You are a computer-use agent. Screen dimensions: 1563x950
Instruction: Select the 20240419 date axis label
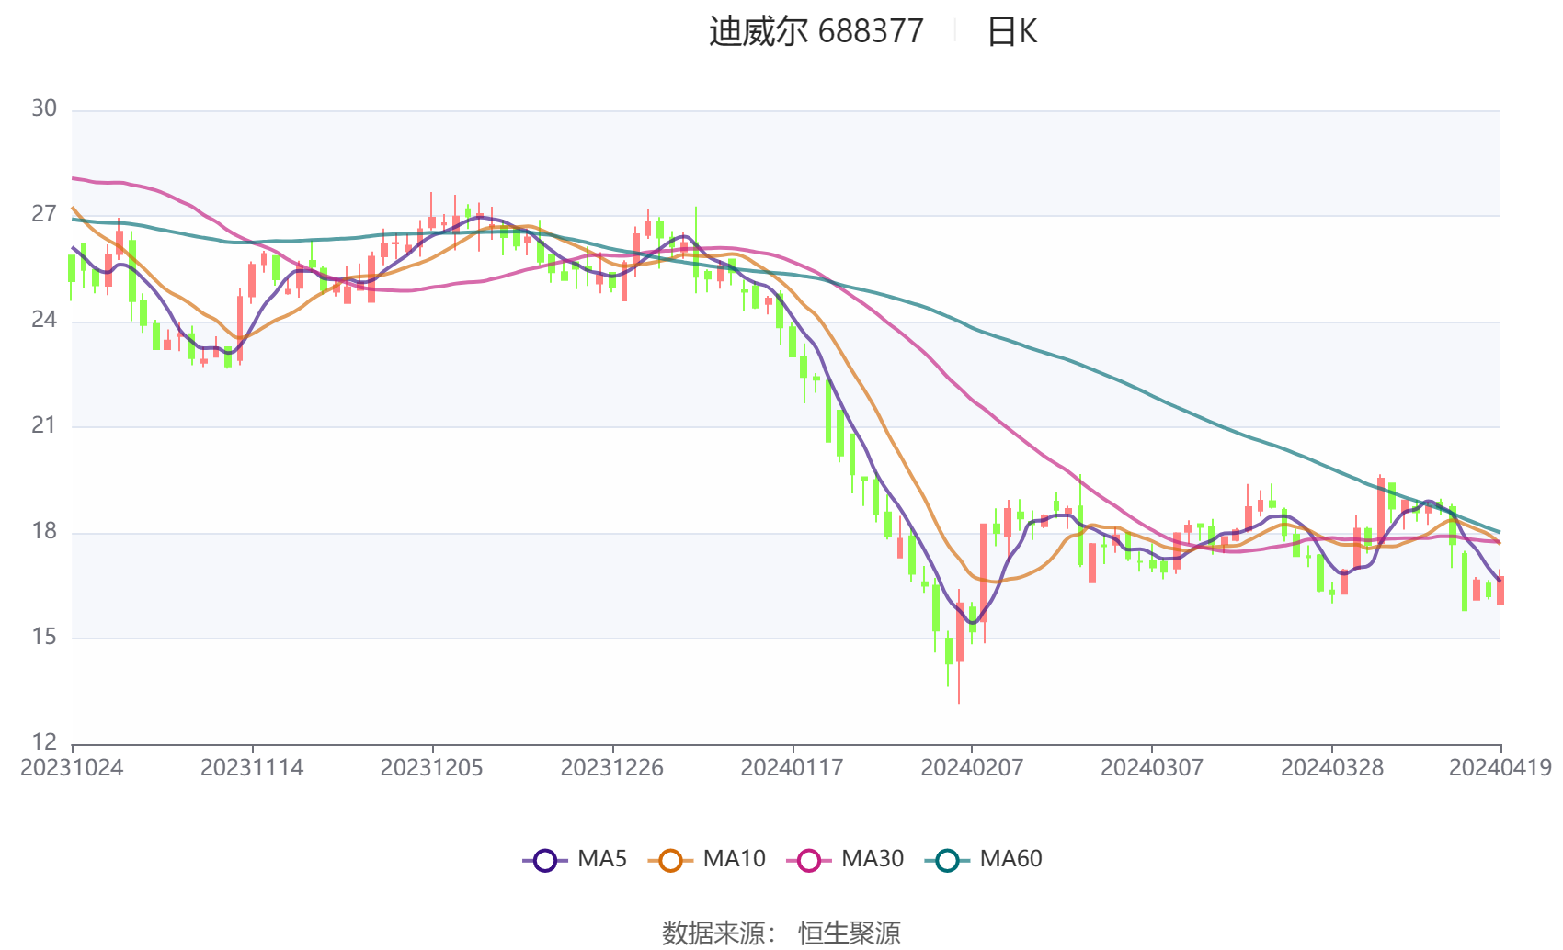pyautogui.click(x=1500, y=768)
